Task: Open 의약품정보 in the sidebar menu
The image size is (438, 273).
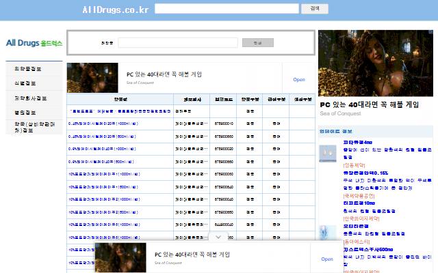Action: 27,69
